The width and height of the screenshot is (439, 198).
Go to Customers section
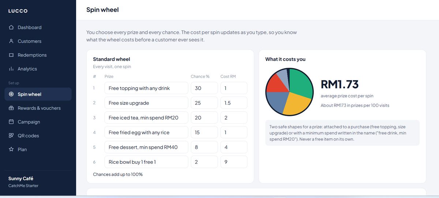[38, 41]
